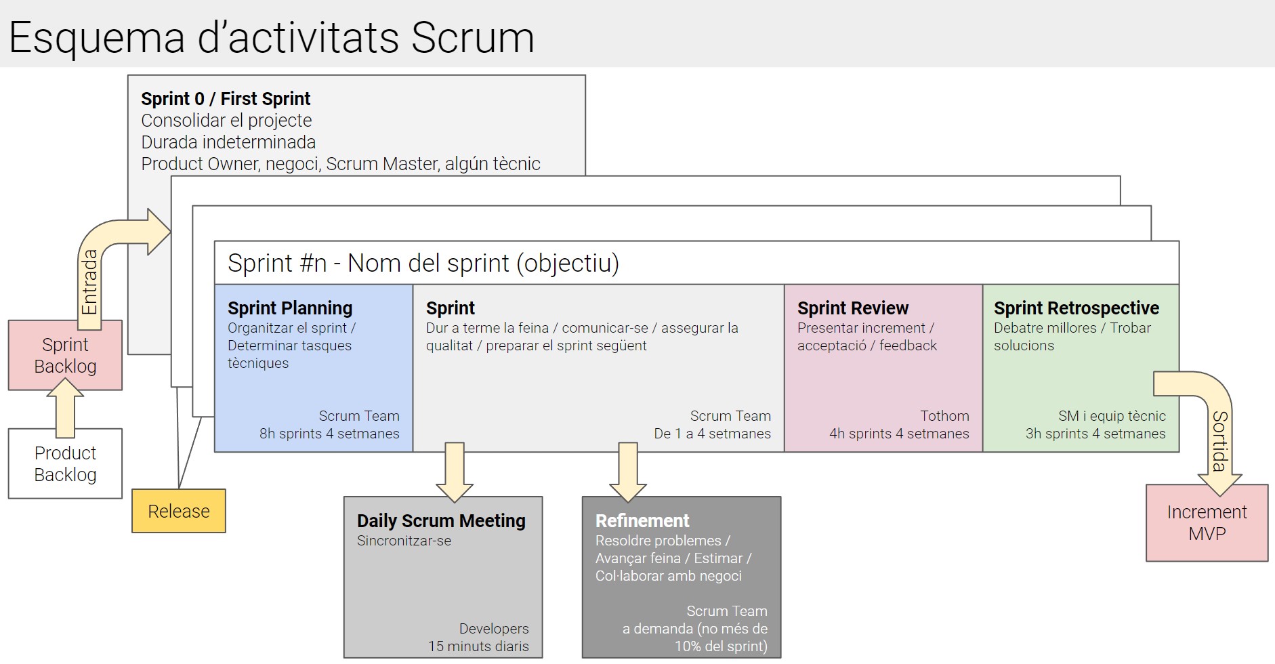Click the slide title "Esquema d'activitats Scrum"
Screen dimensions: 1275x664
point(272,37)
